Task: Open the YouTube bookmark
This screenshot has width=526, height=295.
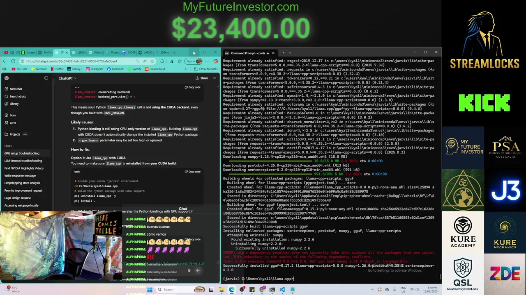Action: (20, 69)
